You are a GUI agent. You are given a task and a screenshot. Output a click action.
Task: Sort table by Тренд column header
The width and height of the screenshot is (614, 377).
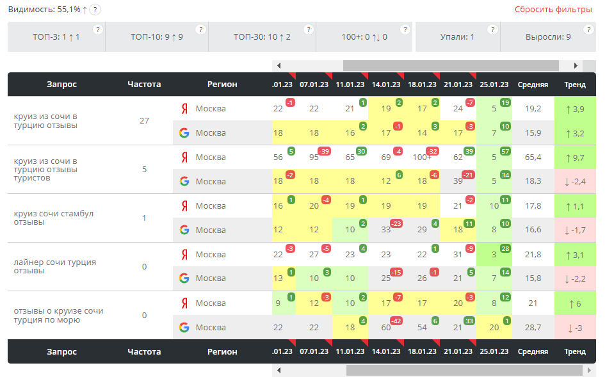[x=574, y=84]
